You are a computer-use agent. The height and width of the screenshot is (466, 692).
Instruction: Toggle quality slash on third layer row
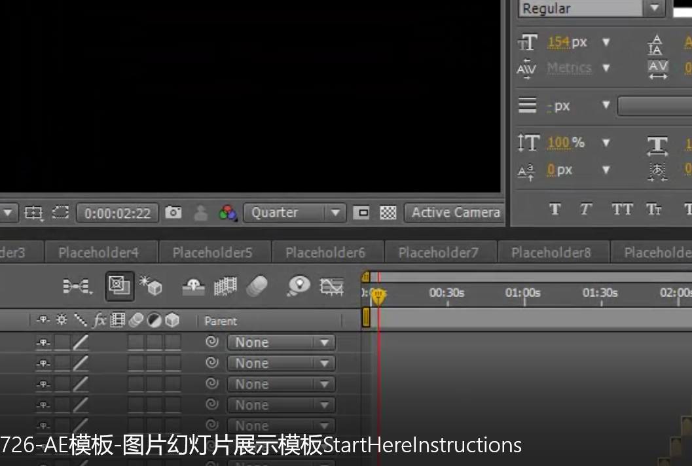[x=81, y=384]
